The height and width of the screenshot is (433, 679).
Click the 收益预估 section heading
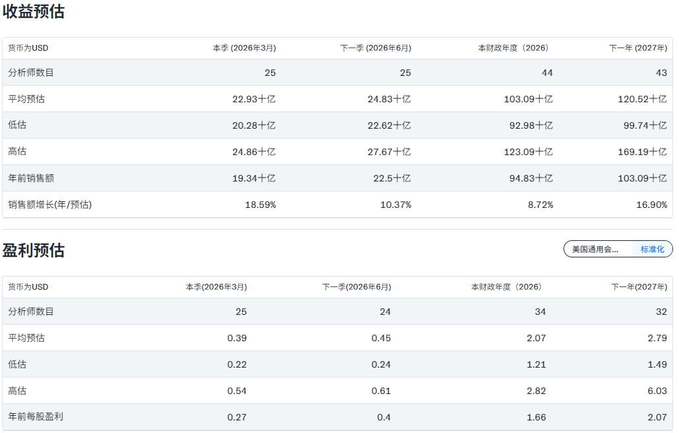pos(34,11)
